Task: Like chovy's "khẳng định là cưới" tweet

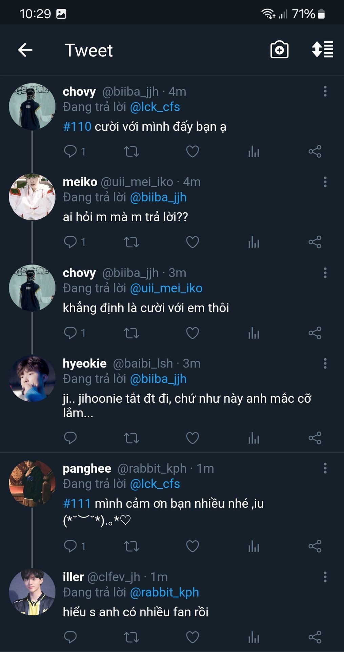Action: click(x=193, y=333)
